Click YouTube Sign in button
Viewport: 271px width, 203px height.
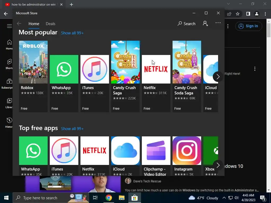tap(249, 26)
